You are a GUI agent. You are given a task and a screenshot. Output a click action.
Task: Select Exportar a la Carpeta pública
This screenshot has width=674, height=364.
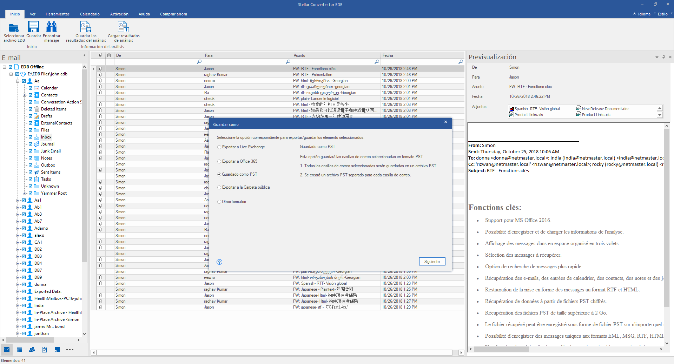[x=244, y=187]
